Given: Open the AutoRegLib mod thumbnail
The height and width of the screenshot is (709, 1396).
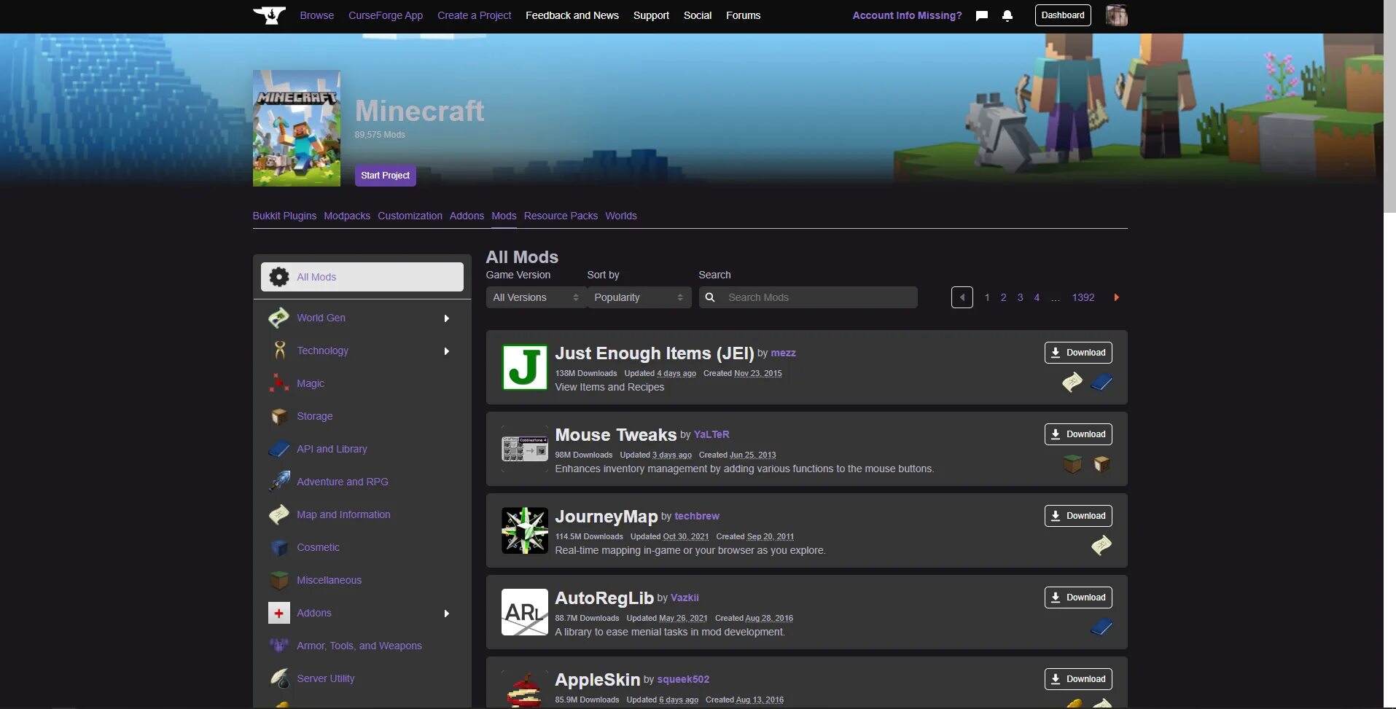Looking at the screenshot, I should 525,612.
